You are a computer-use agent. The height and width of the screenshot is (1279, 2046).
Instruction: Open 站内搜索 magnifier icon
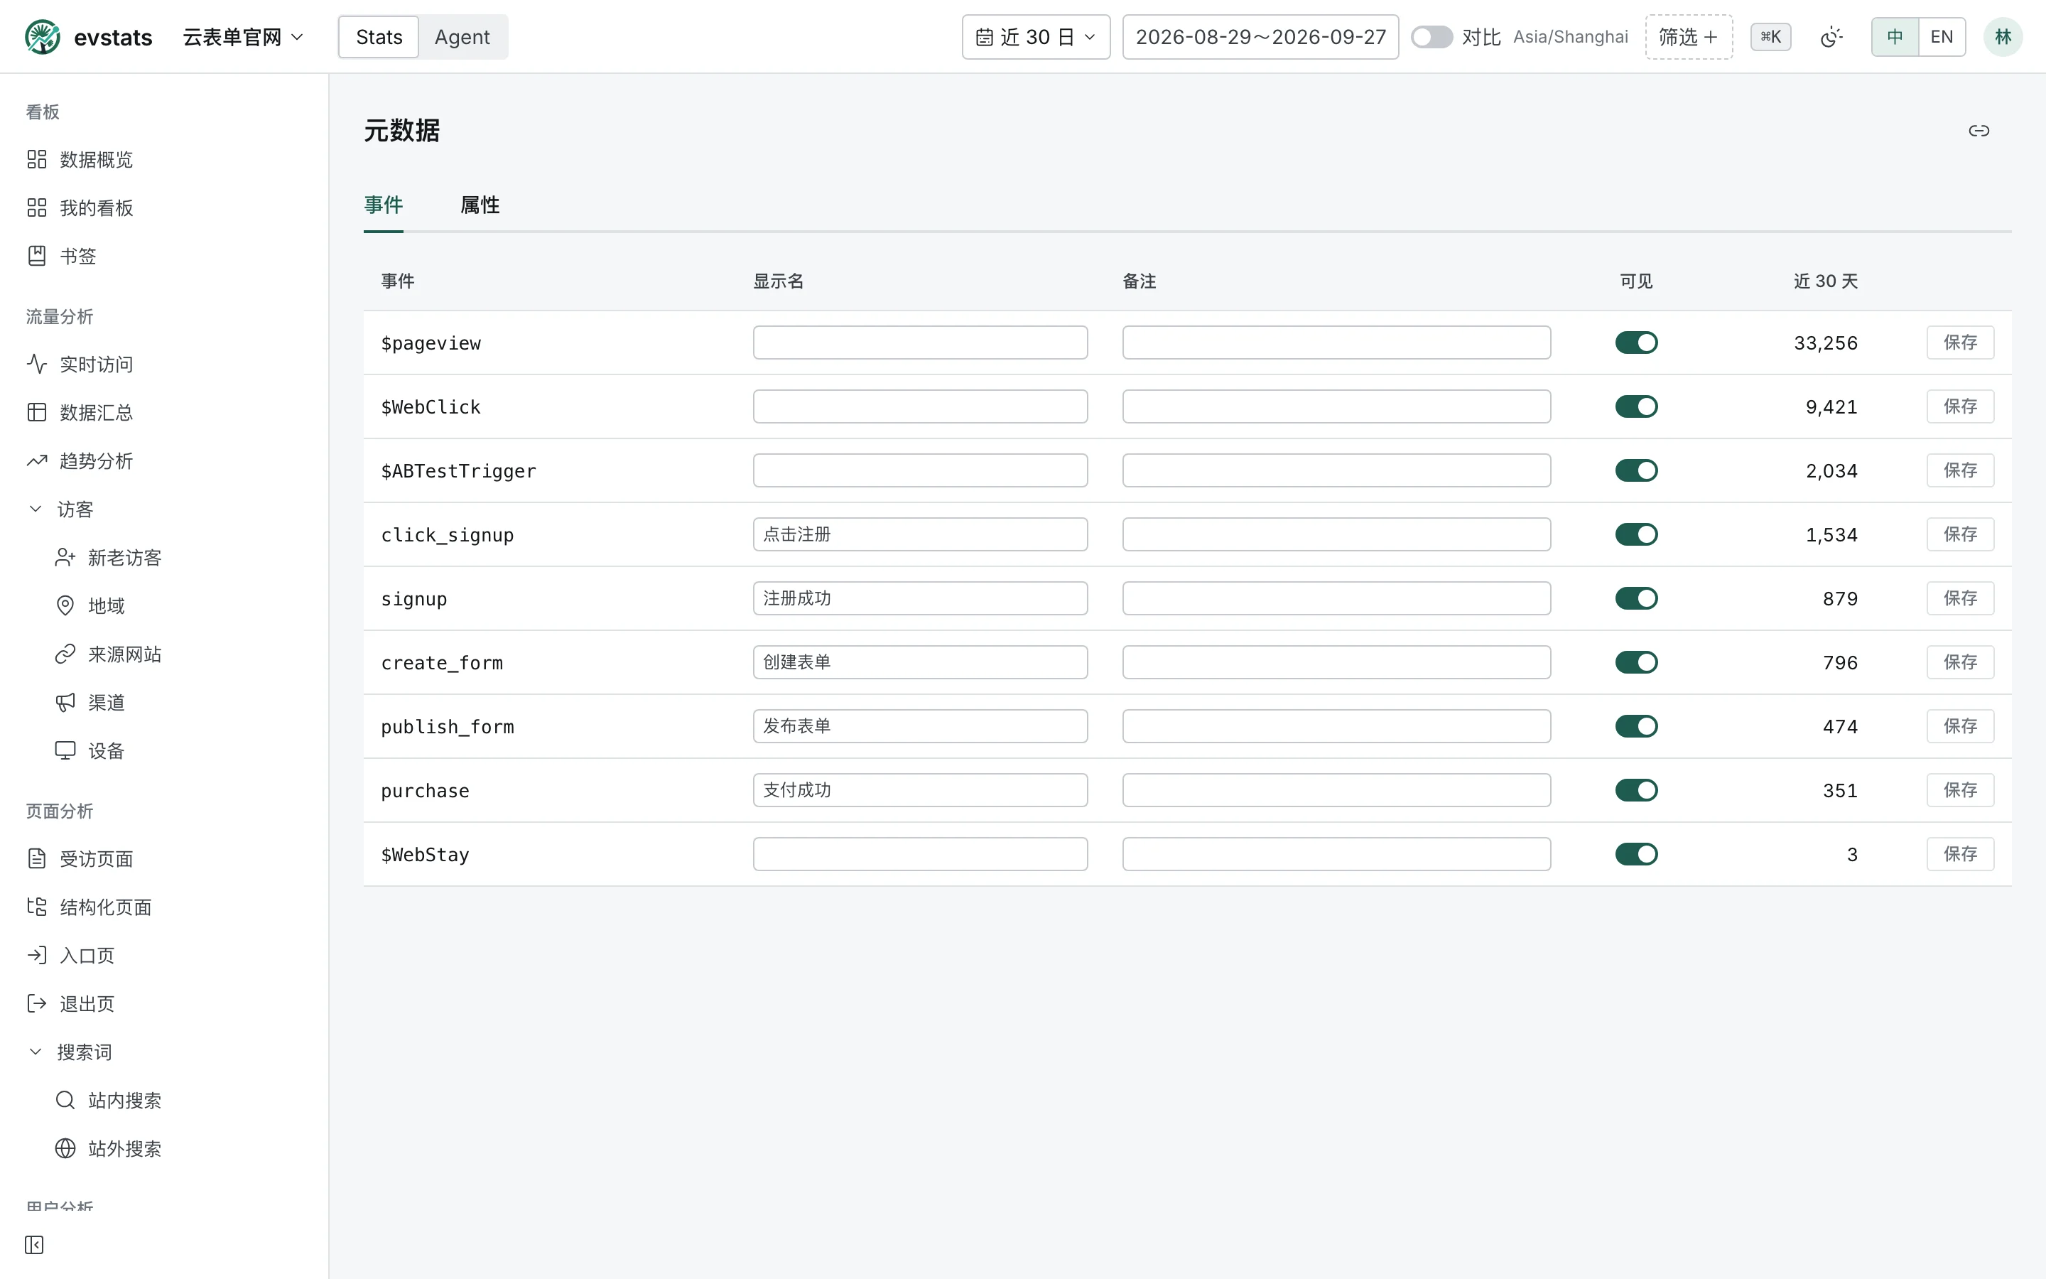coord(65,1100)
